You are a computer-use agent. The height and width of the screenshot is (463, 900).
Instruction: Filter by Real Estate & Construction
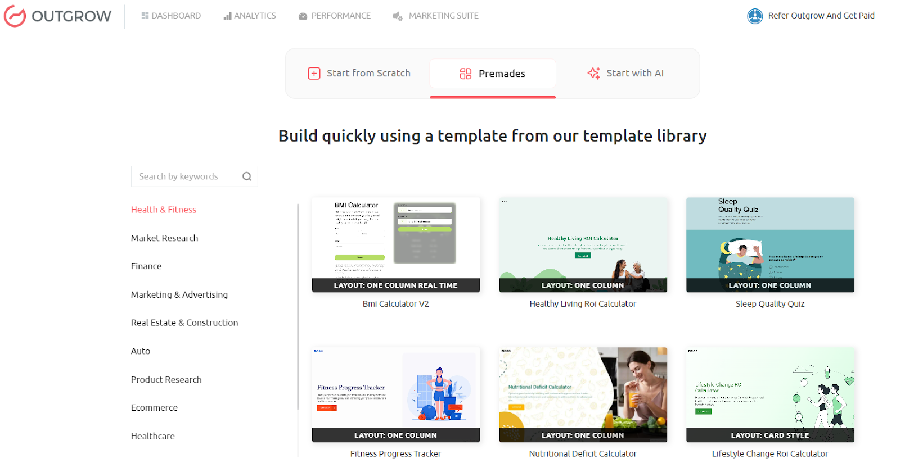(184, 323)
